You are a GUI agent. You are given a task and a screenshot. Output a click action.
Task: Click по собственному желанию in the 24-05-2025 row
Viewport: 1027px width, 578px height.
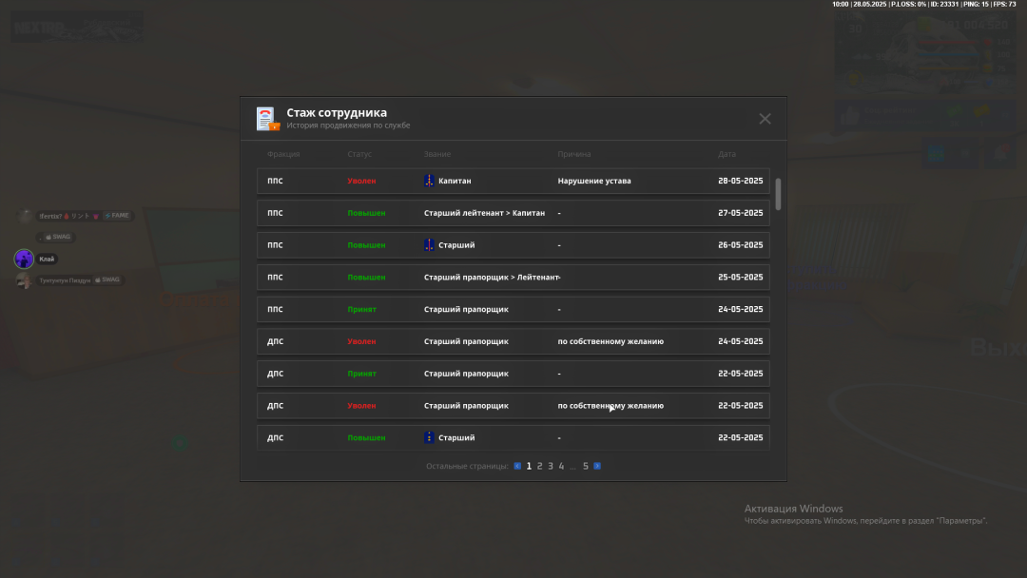(x=610, y=341)
